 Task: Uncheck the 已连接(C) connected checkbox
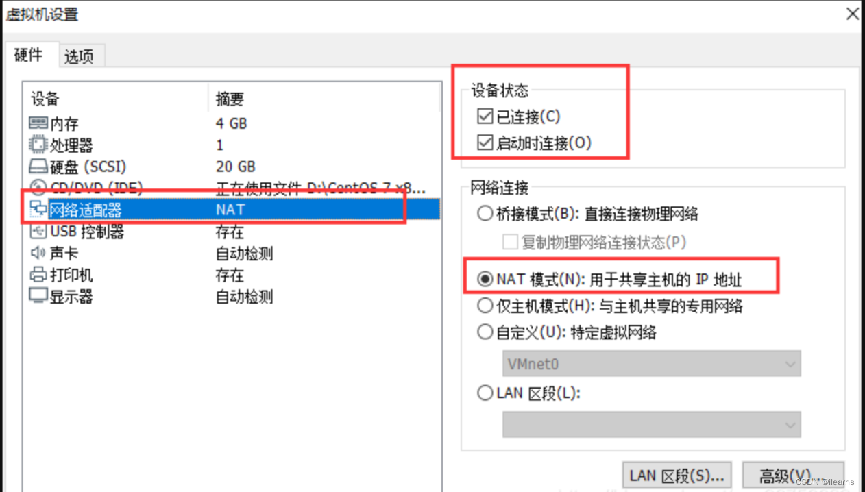[485, 116]
